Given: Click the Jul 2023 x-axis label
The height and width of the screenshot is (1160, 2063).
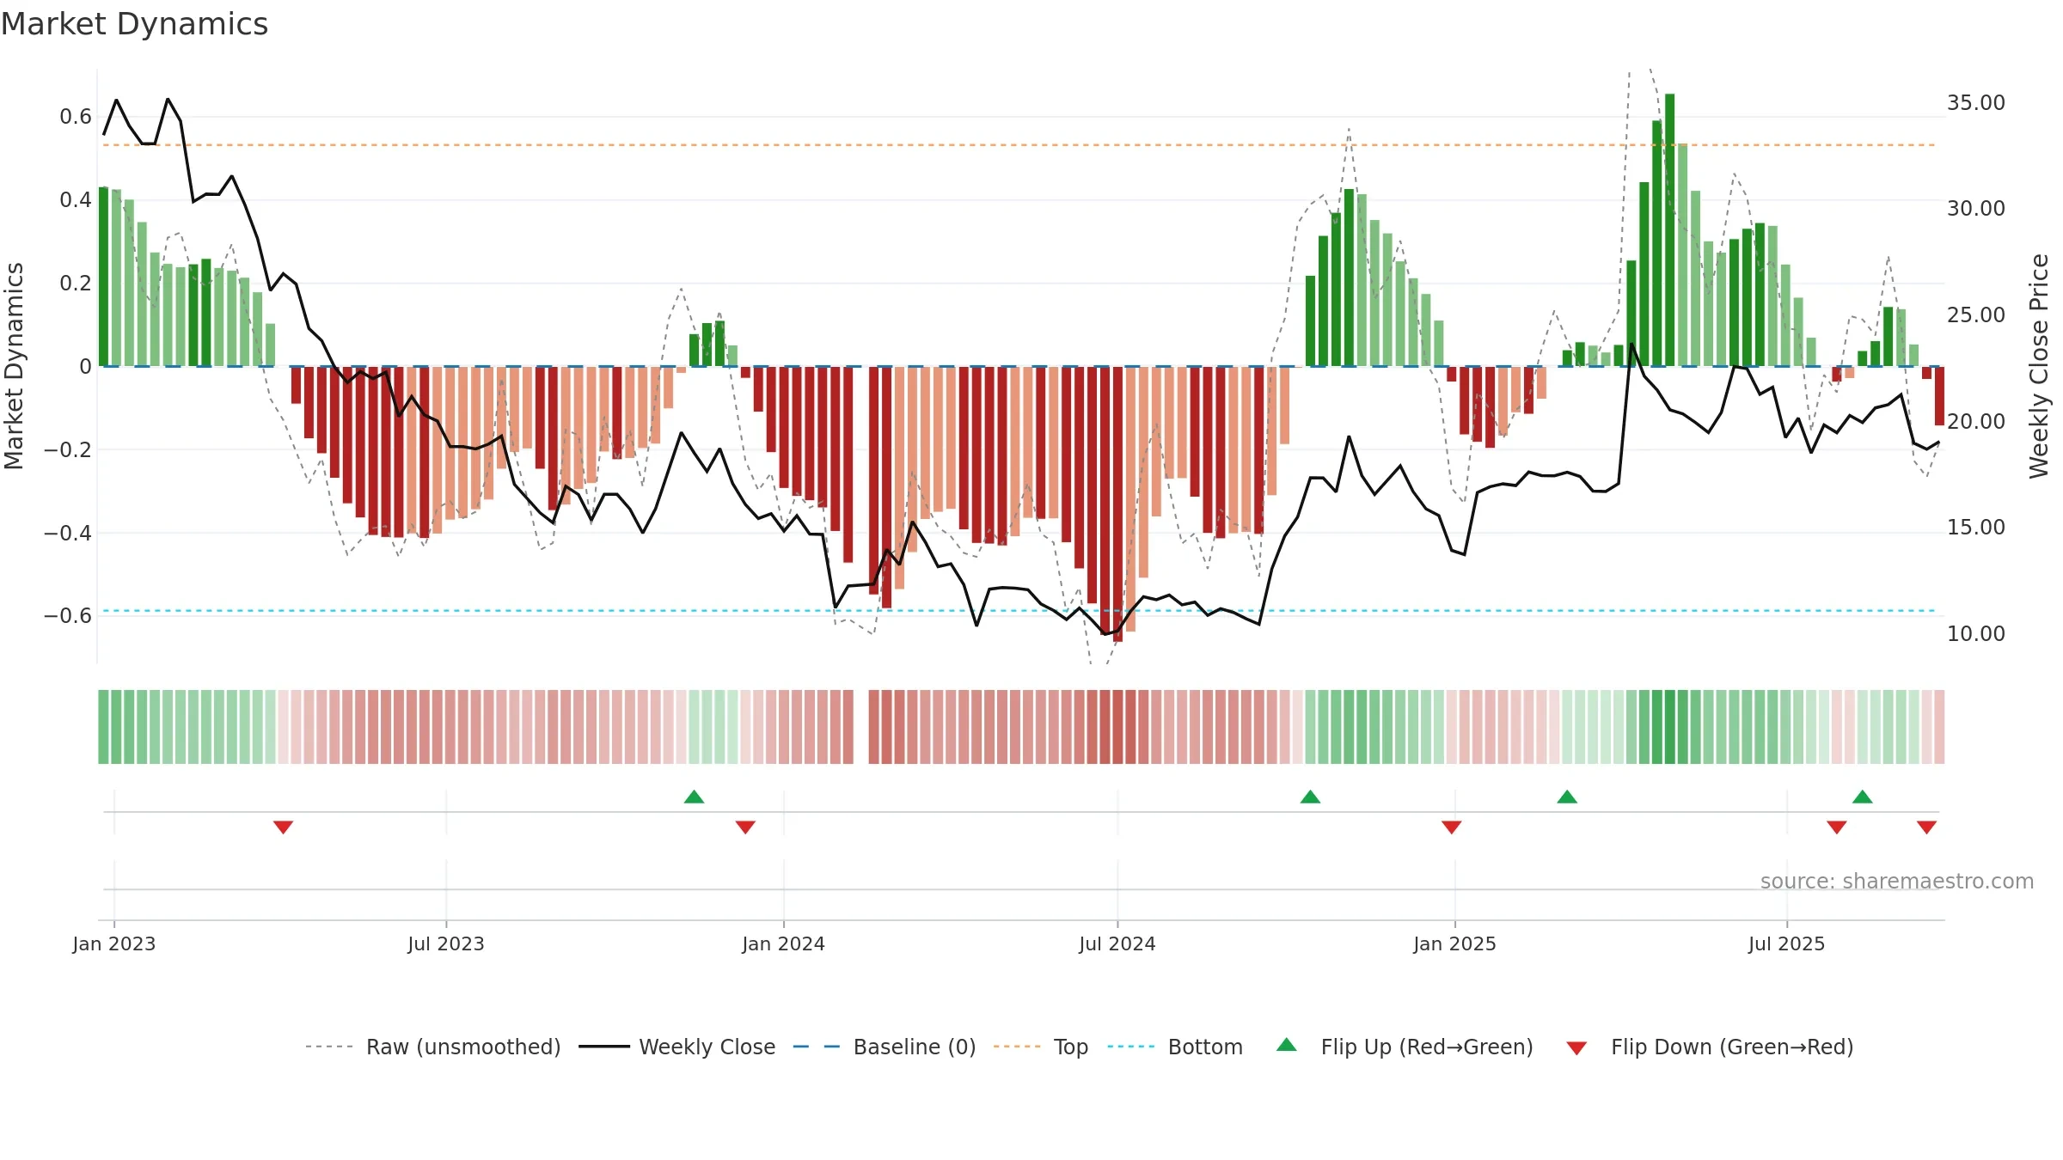Looking at the screenshot, I should point(446,943).
